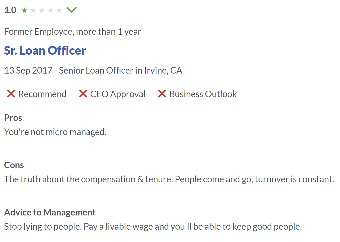Image resolution: width=340 pixels, height=242 pixels.
Task: Click the Pros heading
Action: pyautogui.click(x=13, y=118)
